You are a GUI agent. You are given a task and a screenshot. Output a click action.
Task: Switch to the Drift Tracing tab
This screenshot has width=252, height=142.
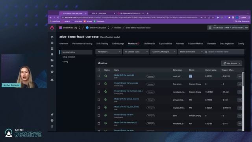102,44
